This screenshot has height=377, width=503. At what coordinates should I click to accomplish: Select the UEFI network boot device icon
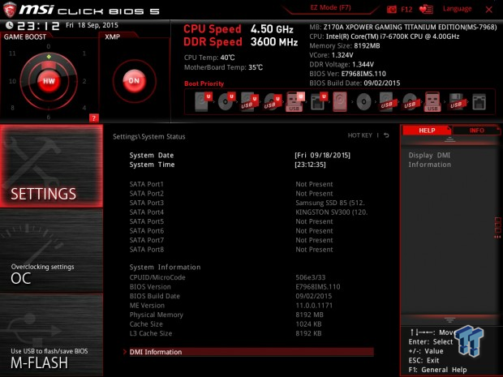coord(319,101)
